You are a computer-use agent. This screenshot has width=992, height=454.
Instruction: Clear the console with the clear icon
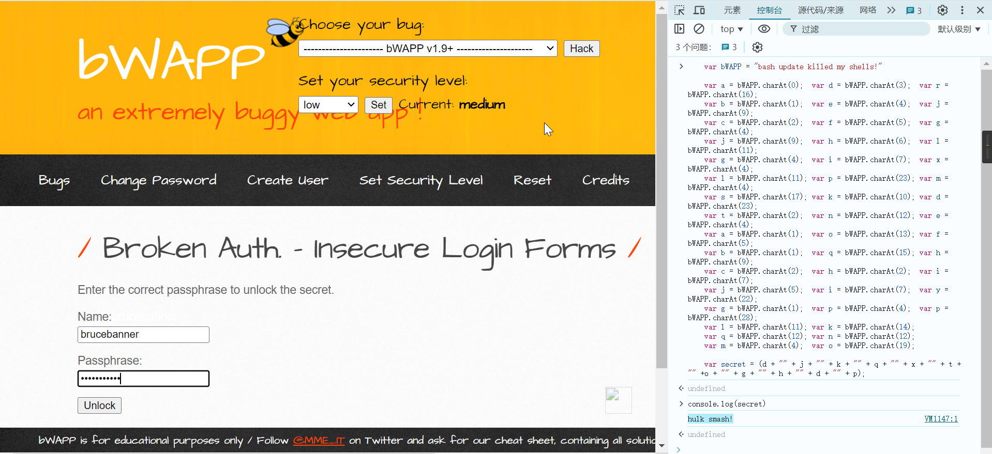[699, 29]
